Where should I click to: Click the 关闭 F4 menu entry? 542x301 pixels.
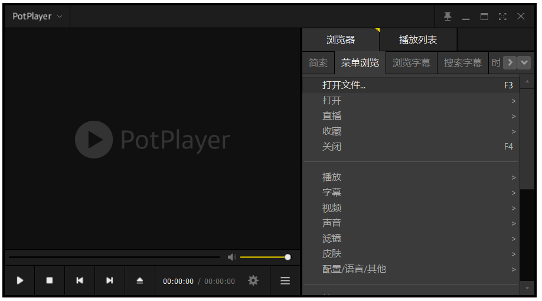coord(411,147)
